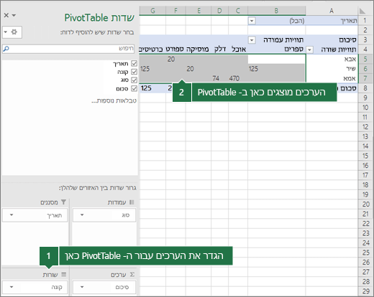Click inside the field search box
Screen dimensions: 374x297
tap(68, 49)
